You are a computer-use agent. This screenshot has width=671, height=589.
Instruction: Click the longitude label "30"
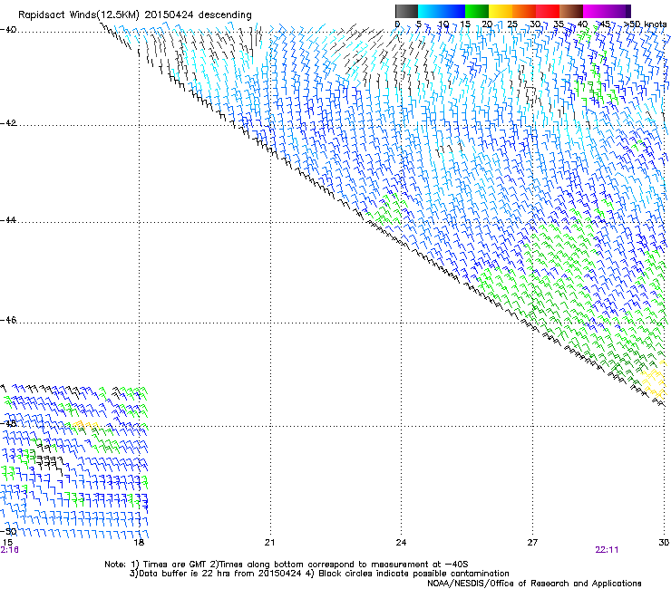(x=664, y=543)
